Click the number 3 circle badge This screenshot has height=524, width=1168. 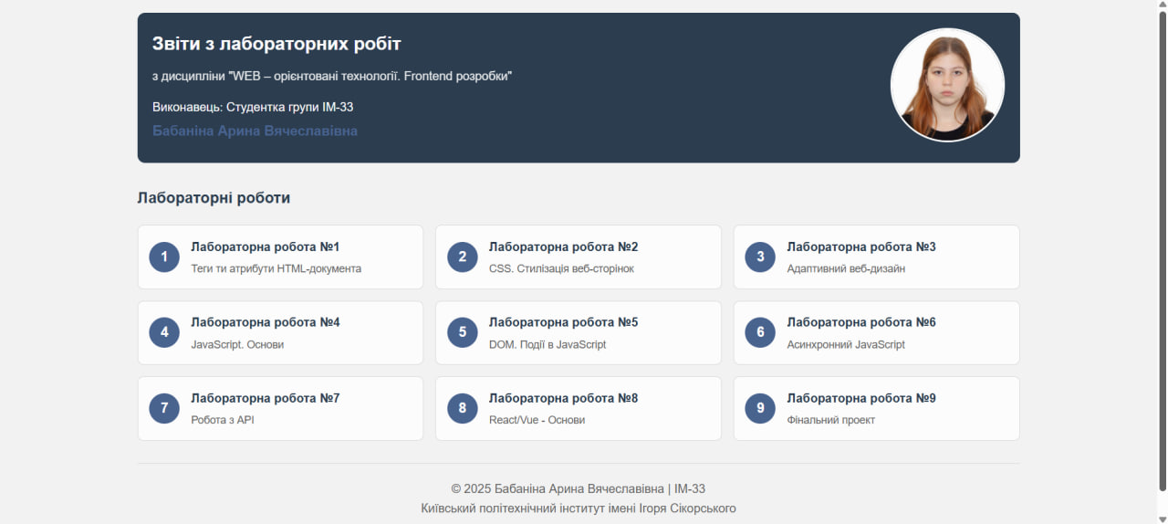(760, 257)
